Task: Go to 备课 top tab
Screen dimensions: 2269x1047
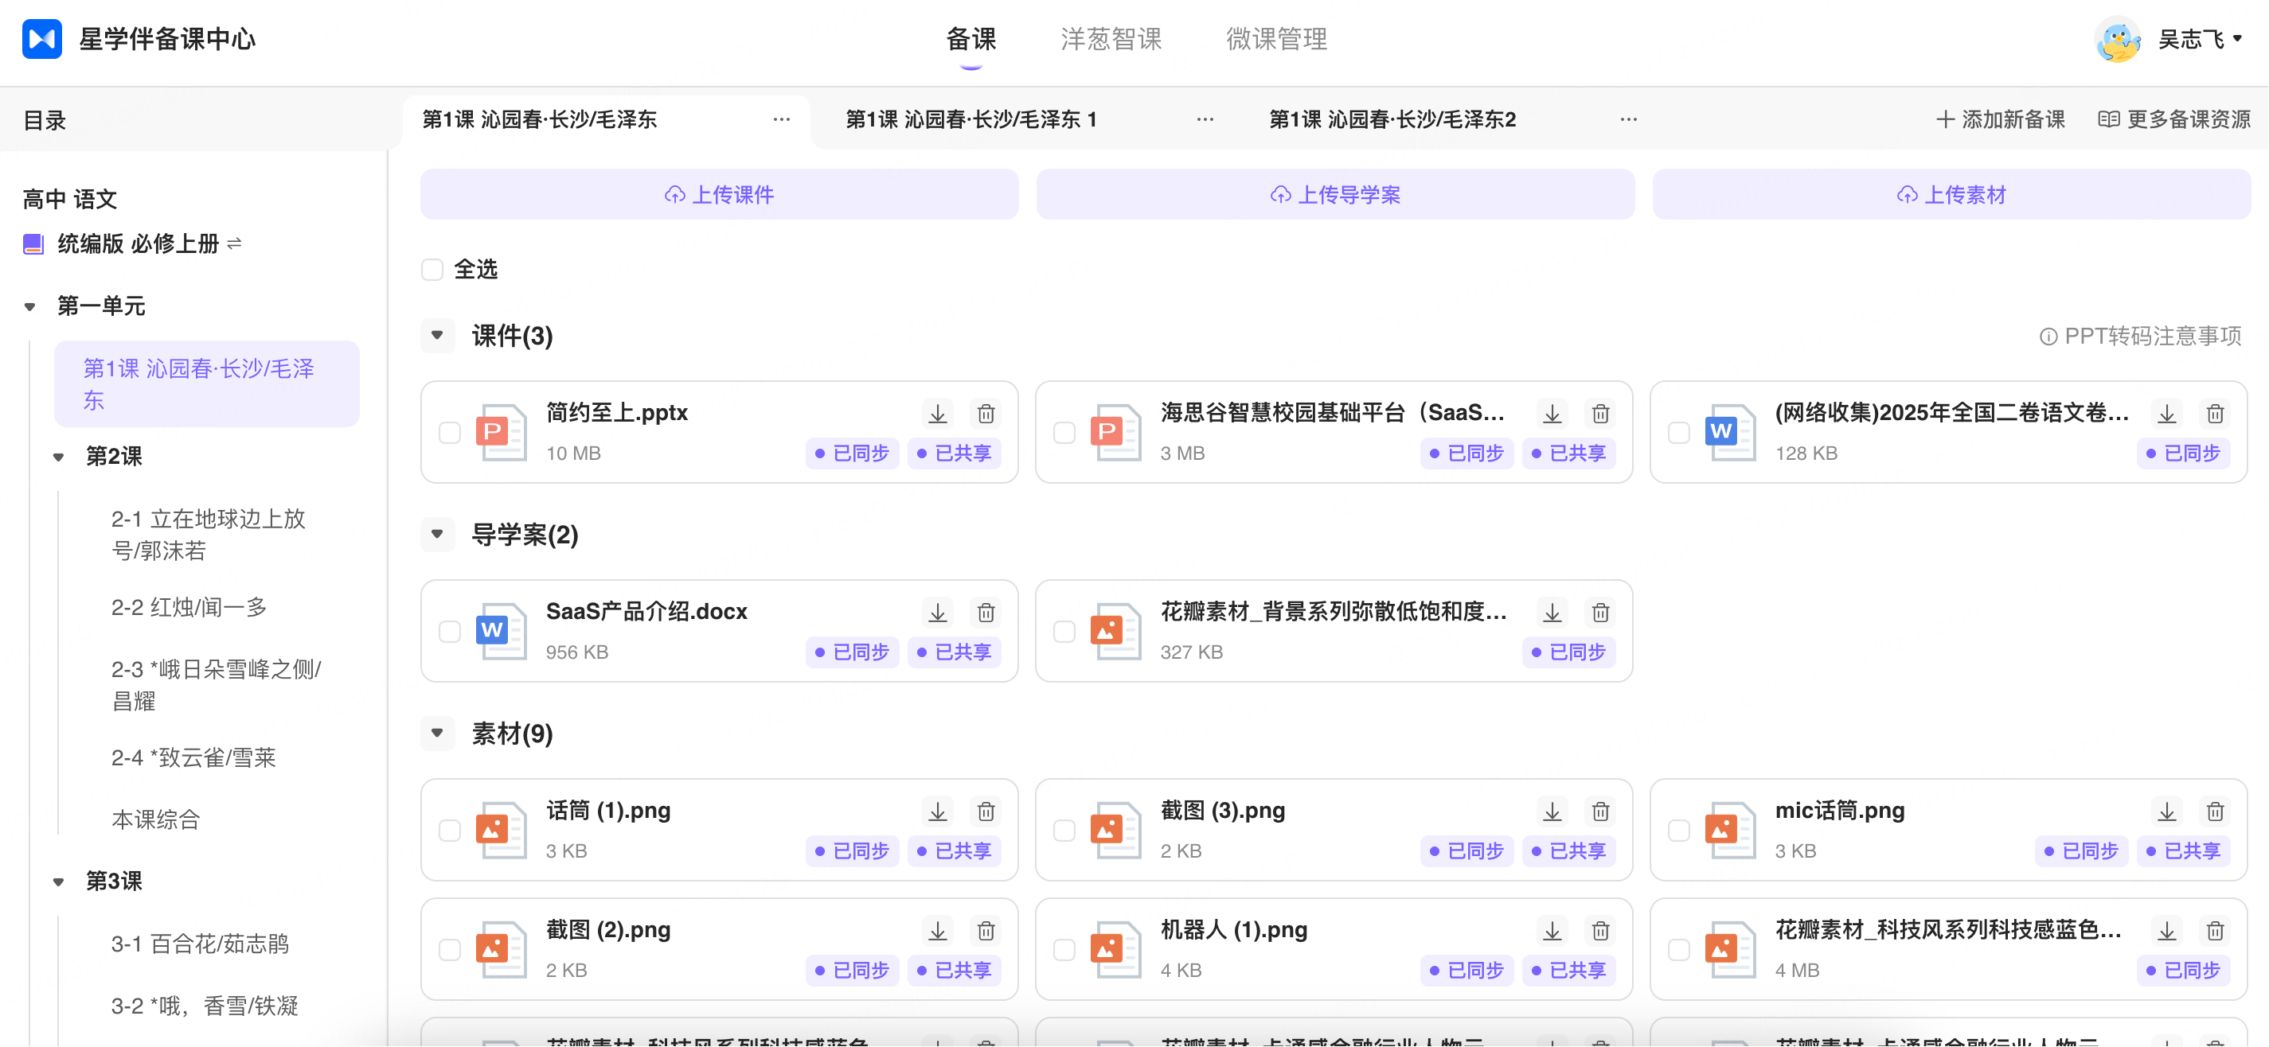Action: tap(970, 39)
